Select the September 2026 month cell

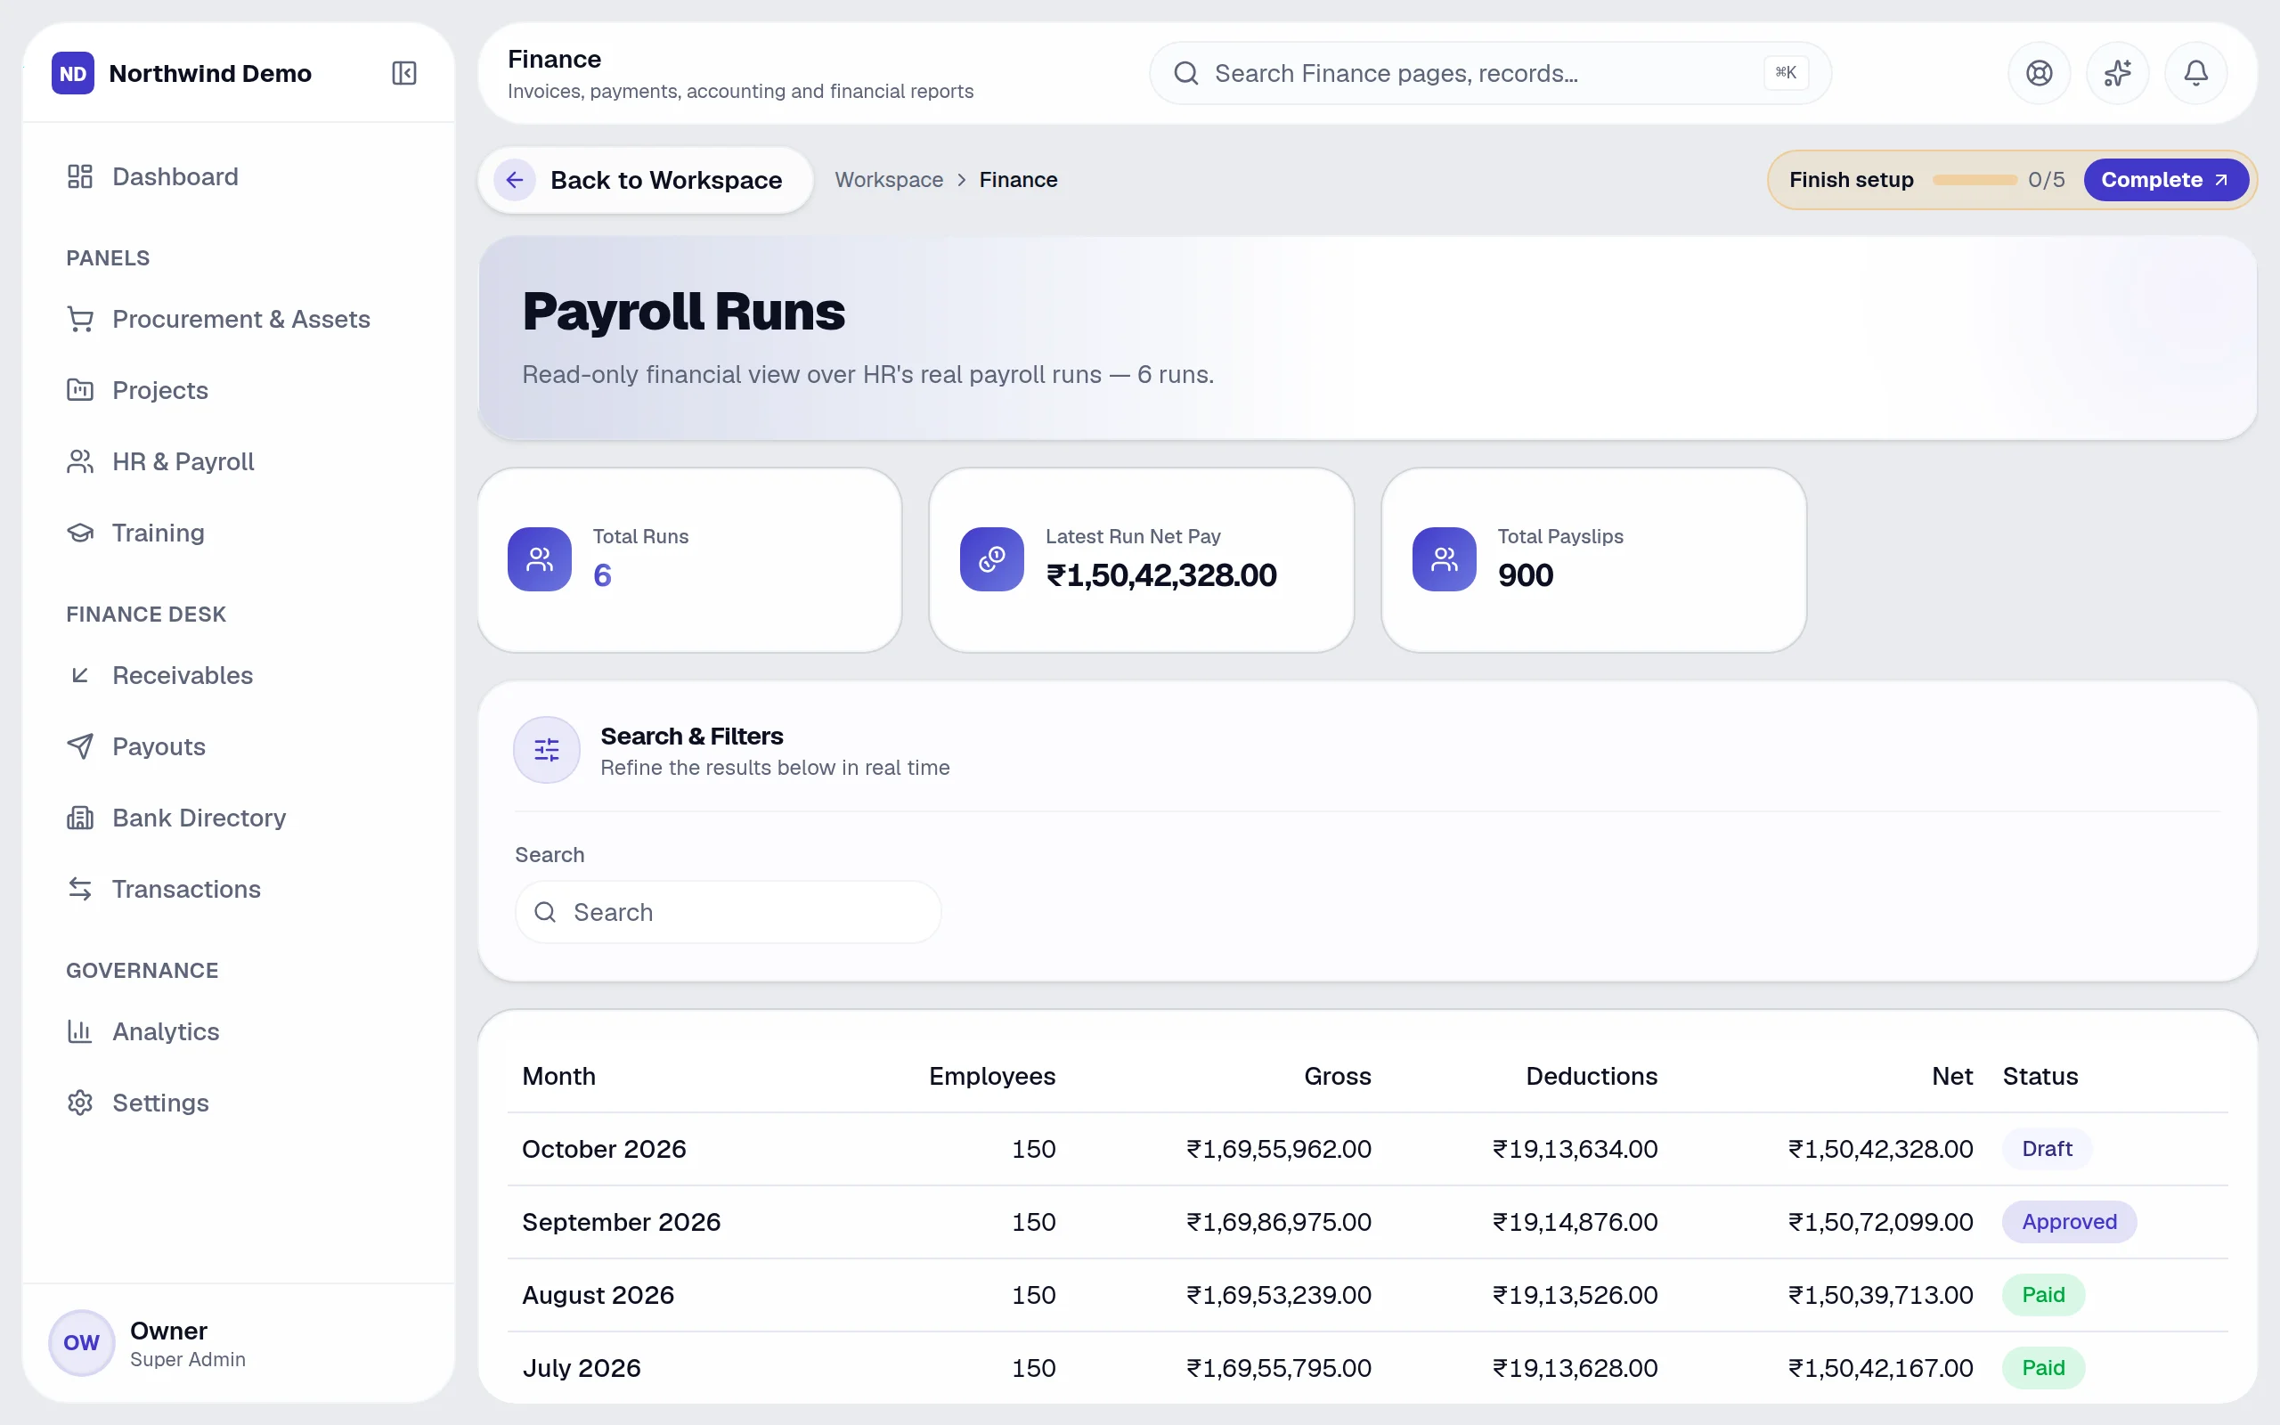[x=621, y=1221]
